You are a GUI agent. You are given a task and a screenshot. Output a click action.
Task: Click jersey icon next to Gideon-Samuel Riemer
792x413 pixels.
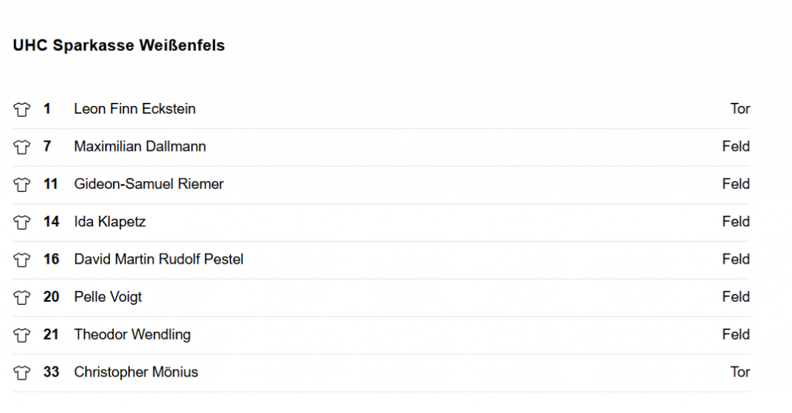pyautogui.click(x=22, y=184)
